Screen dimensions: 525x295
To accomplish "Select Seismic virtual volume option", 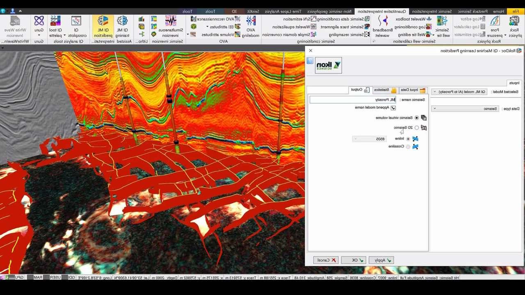I will pos(417,118).
